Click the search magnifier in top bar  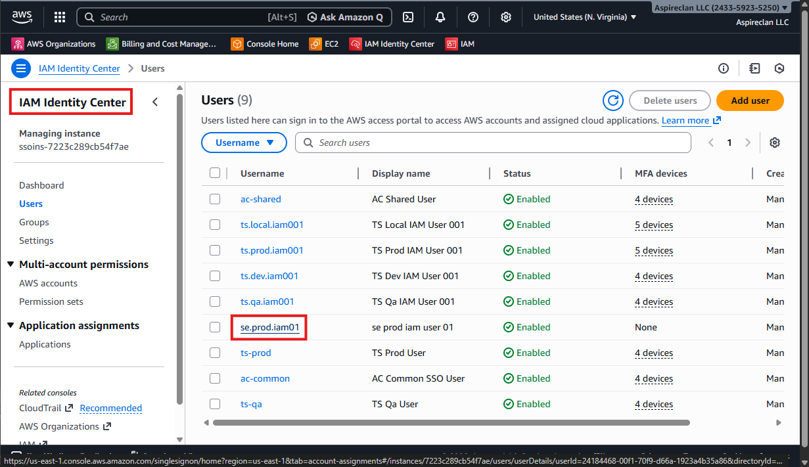(x=89, y=17)
